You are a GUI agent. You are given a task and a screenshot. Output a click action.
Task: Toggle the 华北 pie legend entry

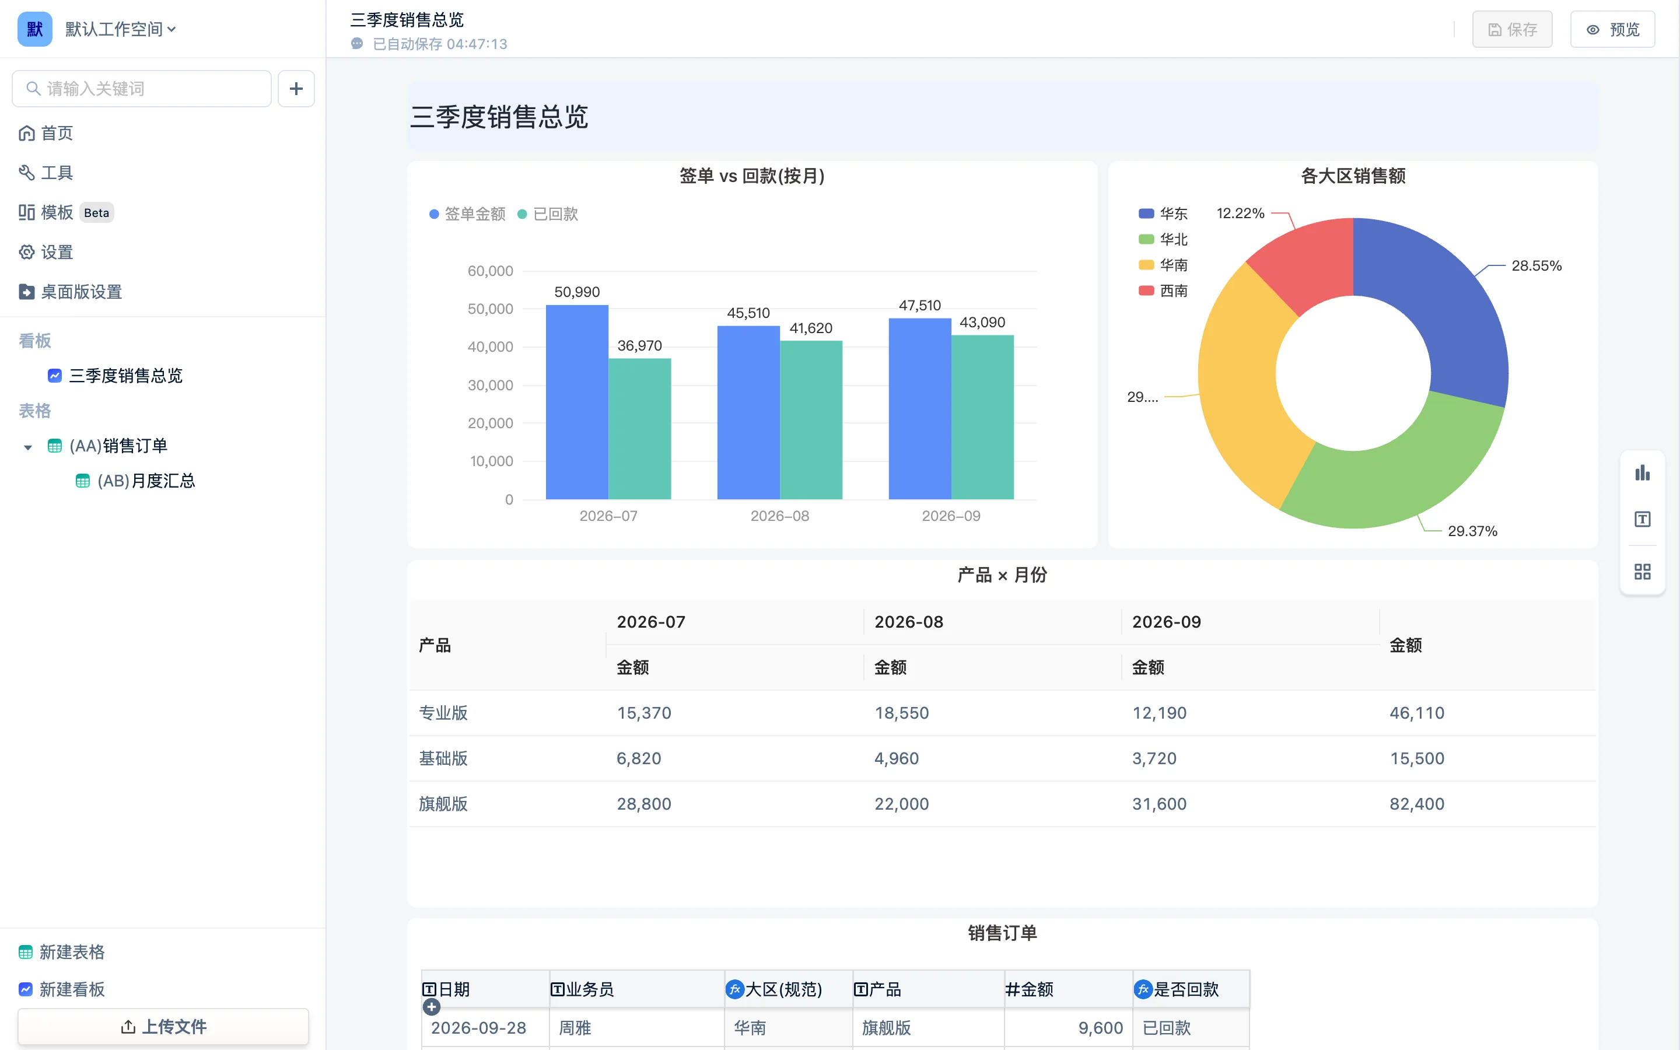coord(1163,240)
